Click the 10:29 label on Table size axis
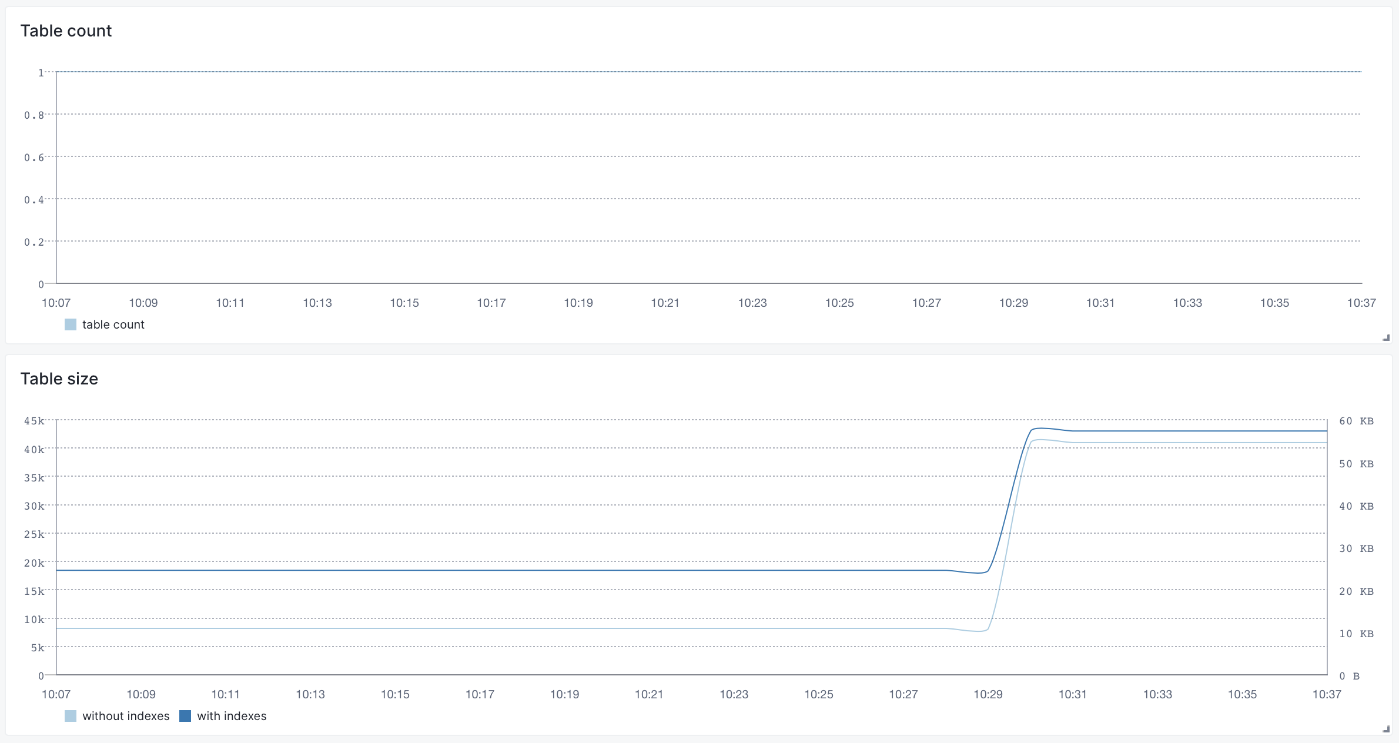Viewport: 1399px width, 743px height. point(988,694)
